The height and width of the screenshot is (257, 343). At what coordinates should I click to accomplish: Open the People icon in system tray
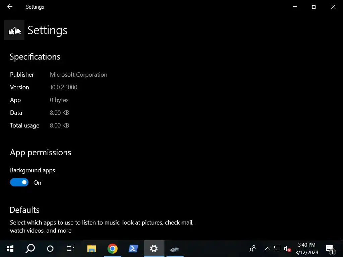[x=253, y=249]
